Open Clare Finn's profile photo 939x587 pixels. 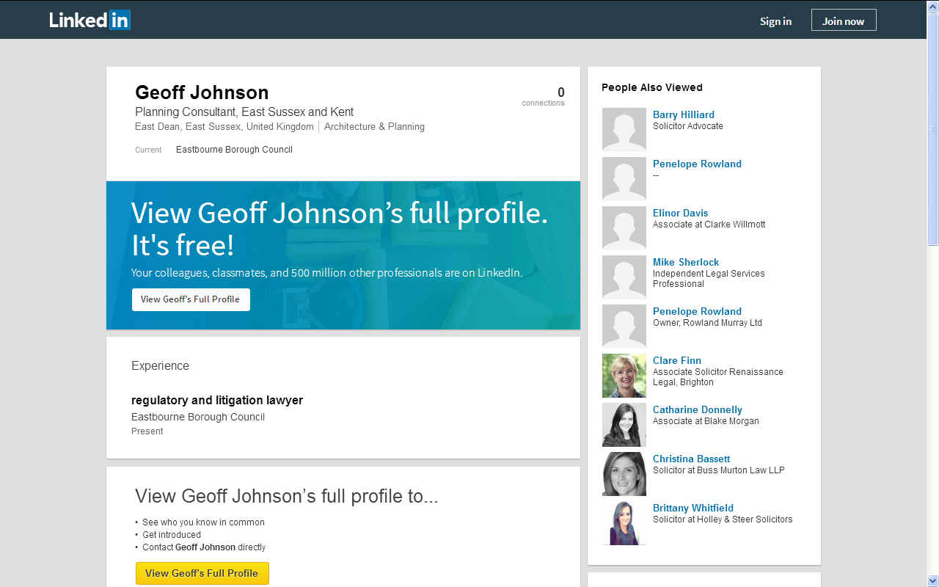tap(624, 375)
